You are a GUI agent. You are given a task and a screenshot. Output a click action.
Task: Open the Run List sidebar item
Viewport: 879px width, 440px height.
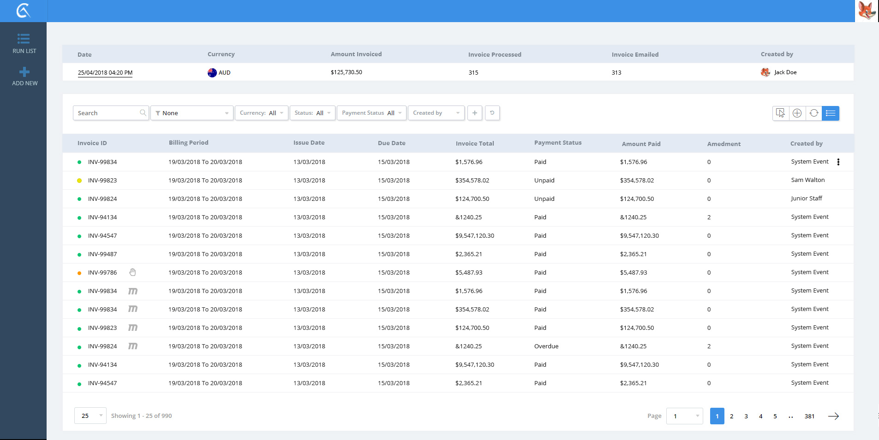[x=24, y=43]
